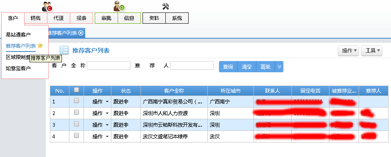
Task: Select 如意宝客户 in the dropdown menu
Action: pyautogui.click(x=18, y=68)
